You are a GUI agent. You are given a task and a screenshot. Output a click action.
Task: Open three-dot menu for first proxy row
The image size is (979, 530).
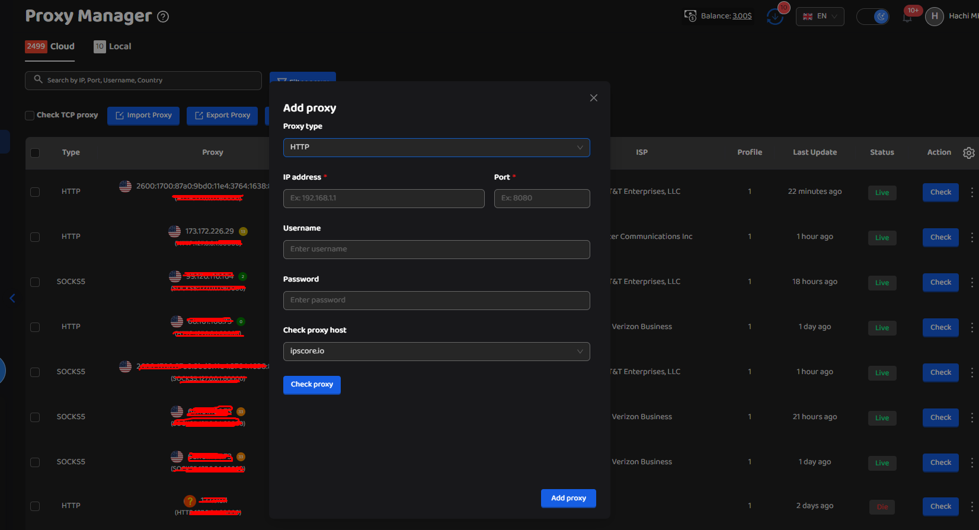tap(972, 192)
